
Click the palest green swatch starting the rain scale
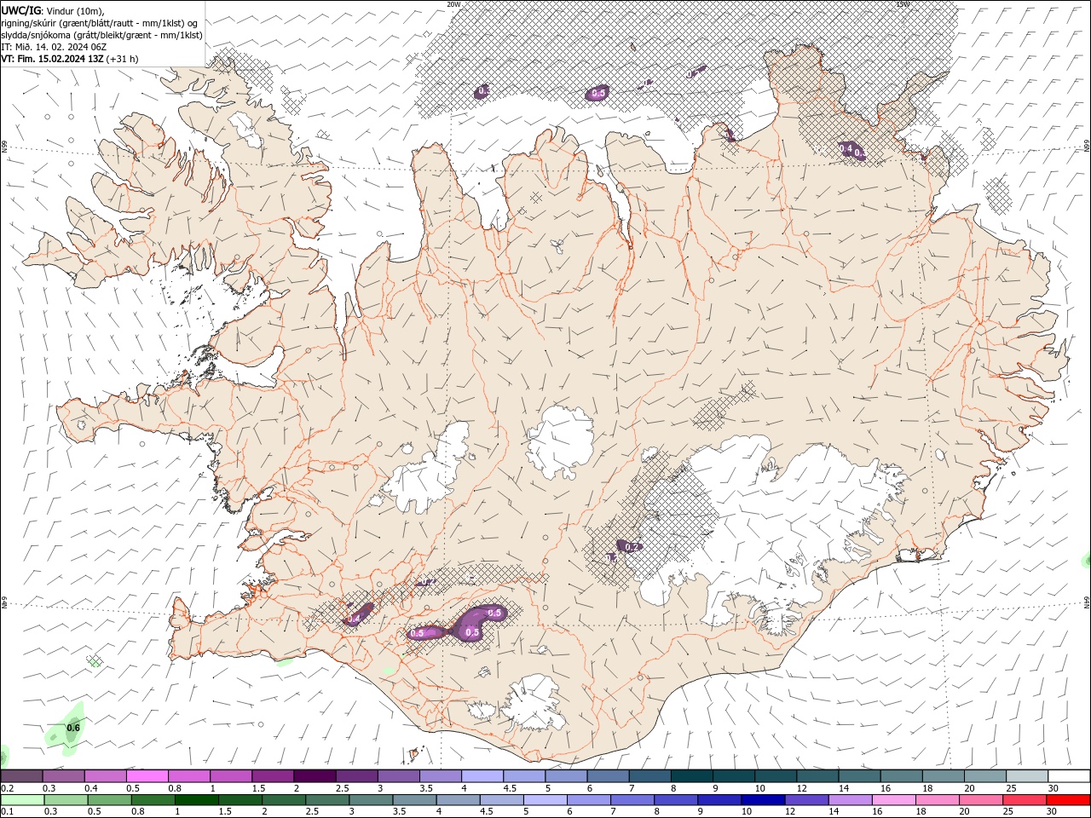pyautogui.click(x=22, y=800)
